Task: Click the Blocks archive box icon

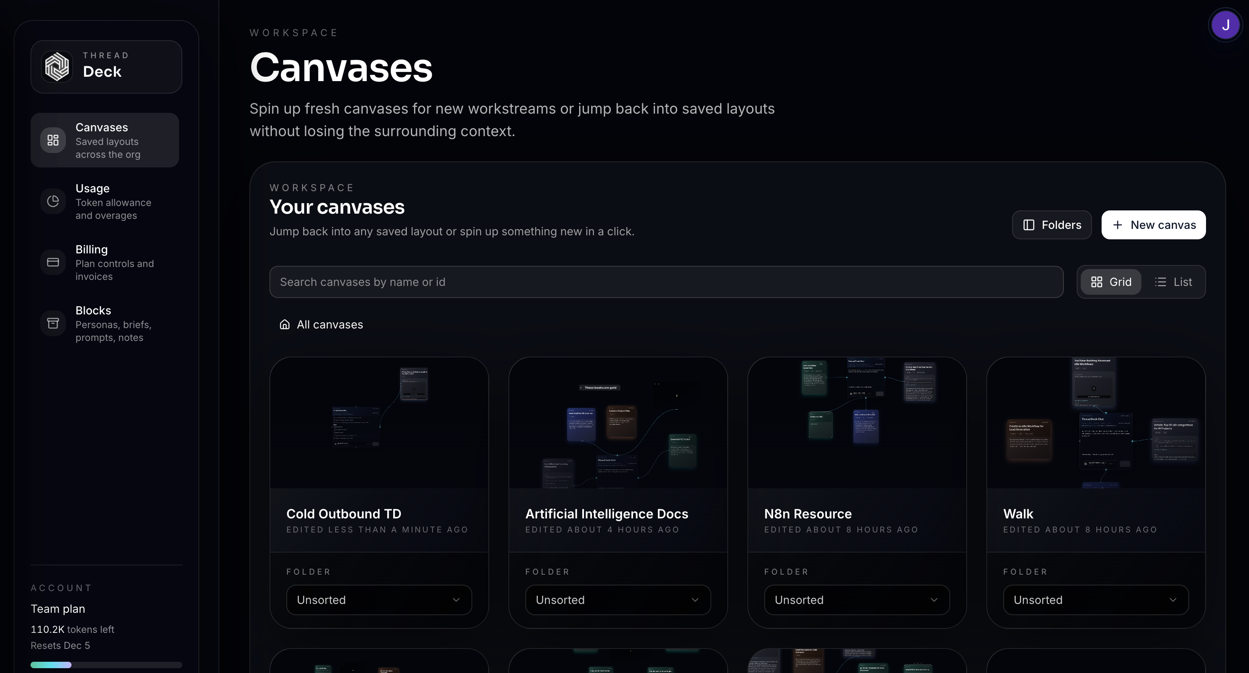Action: (x=53, y=323)
